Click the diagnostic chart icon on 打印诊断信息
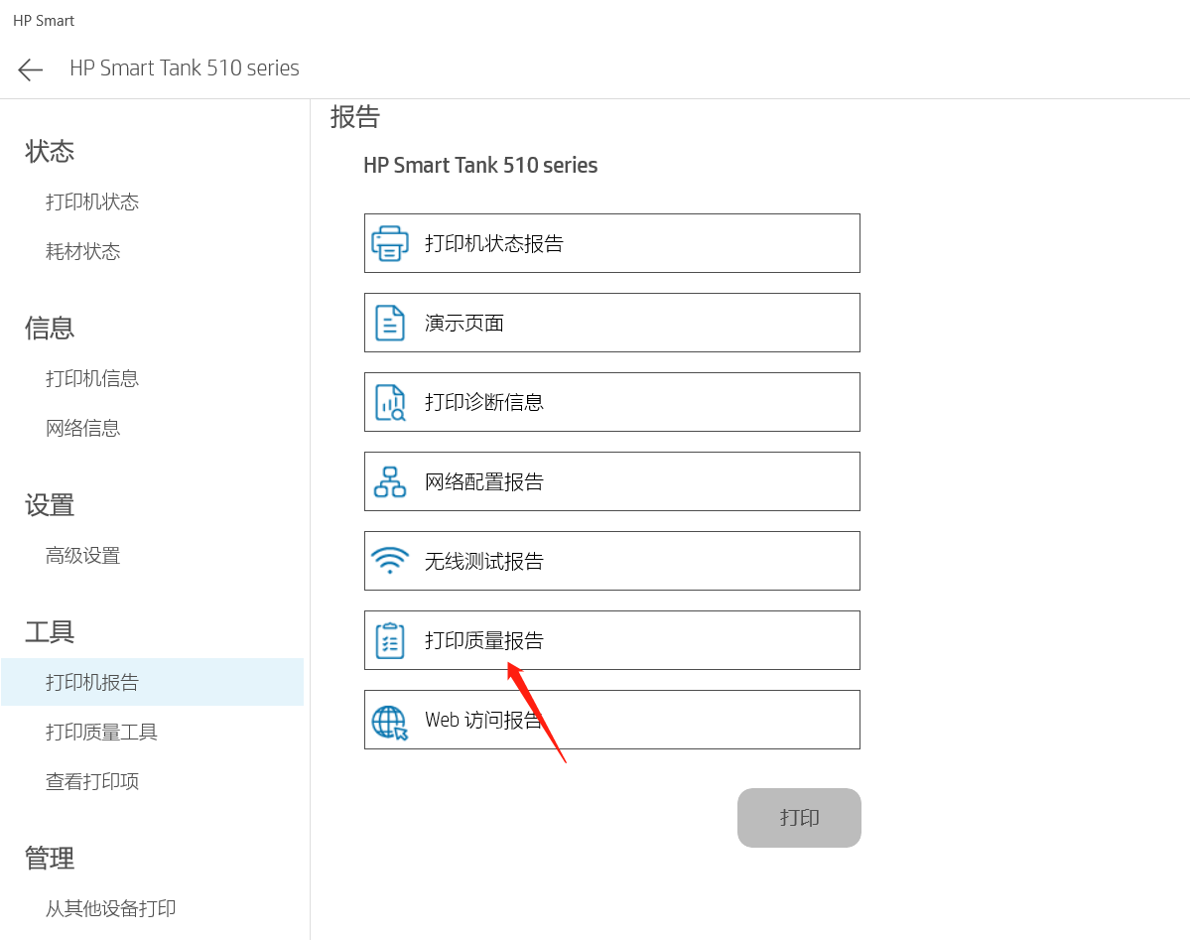The image size is (1190, 940). click(x=390, y=401)
